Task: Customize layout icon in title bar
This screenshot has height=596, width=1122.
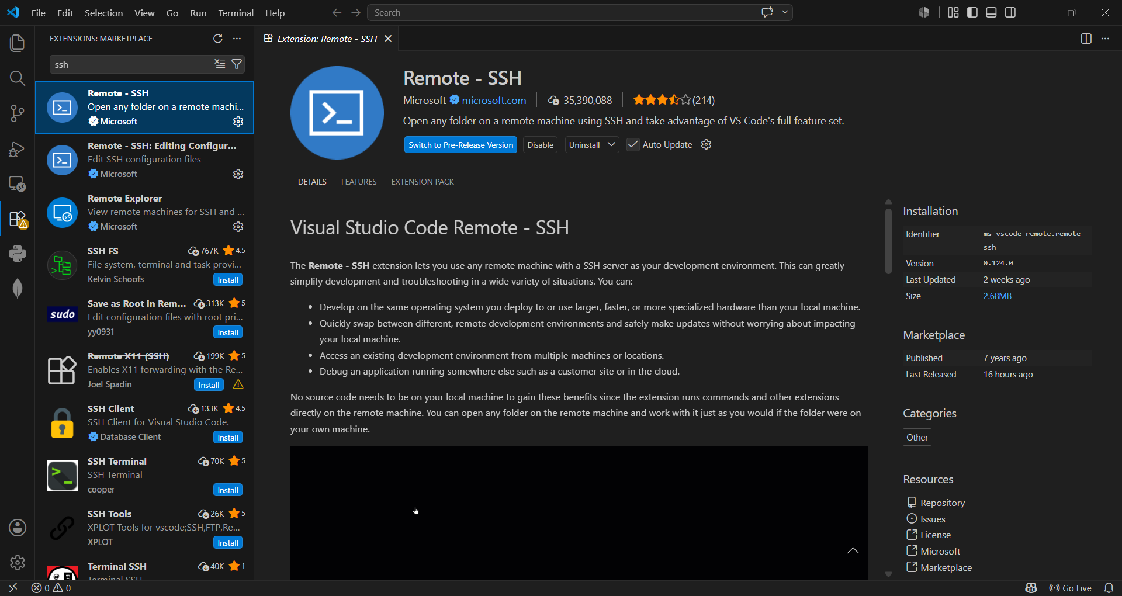Action: [x=953, y=12]
